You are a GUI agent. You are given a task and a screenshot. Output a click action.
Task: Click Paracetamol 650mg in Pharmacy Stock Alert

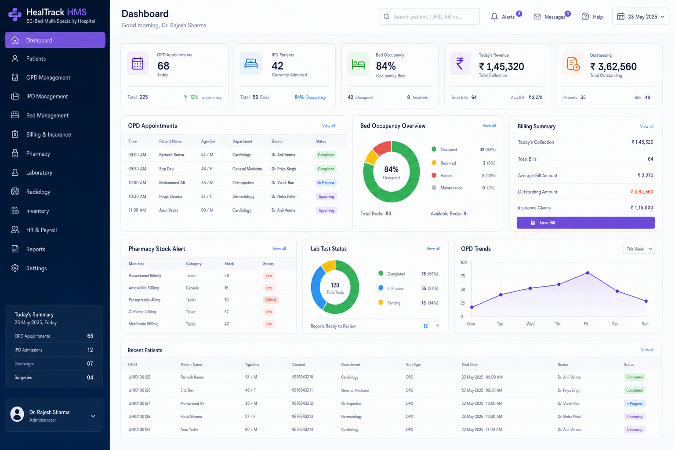pyautogui.click(x=145, y=276)
